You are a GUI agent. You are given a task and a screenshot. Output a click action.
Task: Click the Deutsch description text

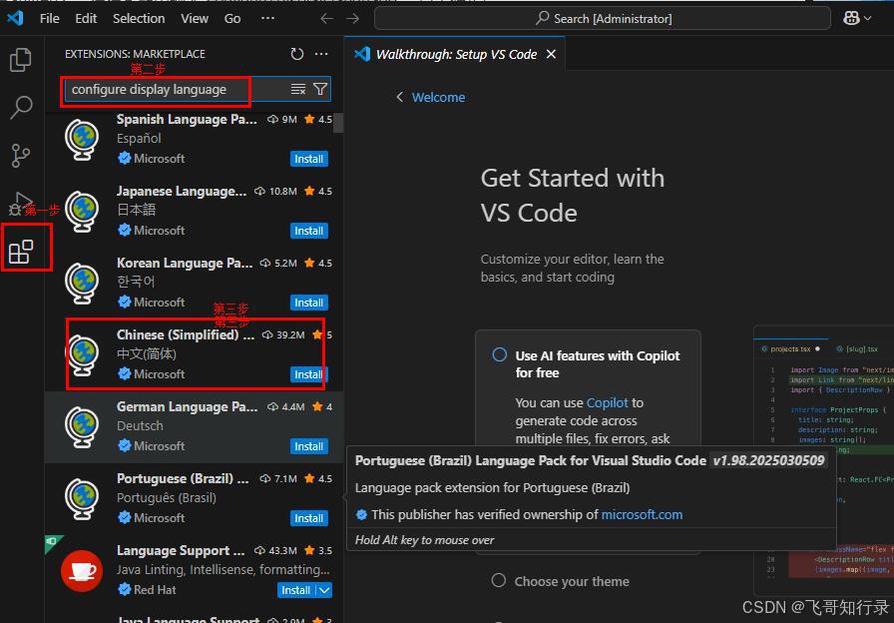140,426
